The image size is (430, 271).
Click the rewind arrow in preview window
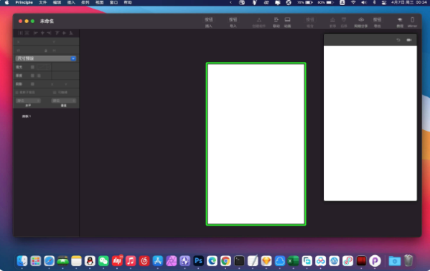(x=398, y=40)
